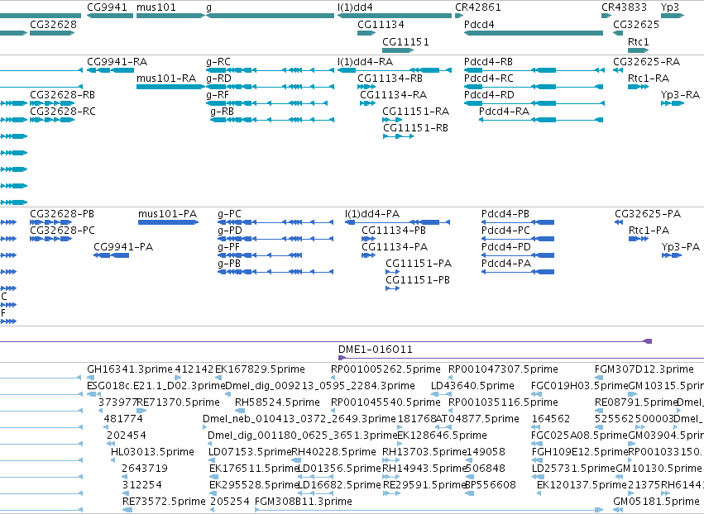
Task: Select the g-PC protein label
Action: click(229, 213)
